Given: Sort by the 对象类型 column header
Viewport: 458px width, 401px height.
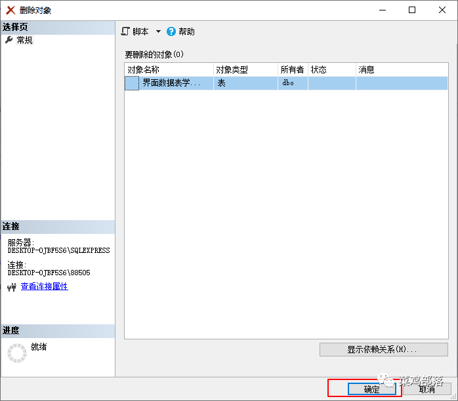Looking at the screenshot, I should pos(245,69).
